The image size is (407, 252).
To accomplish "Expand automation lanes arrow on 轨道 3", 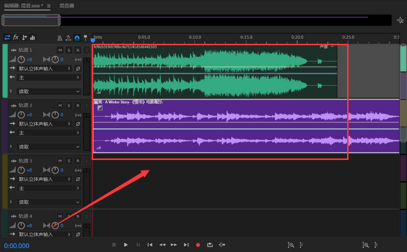I will (x=11, y=202).
